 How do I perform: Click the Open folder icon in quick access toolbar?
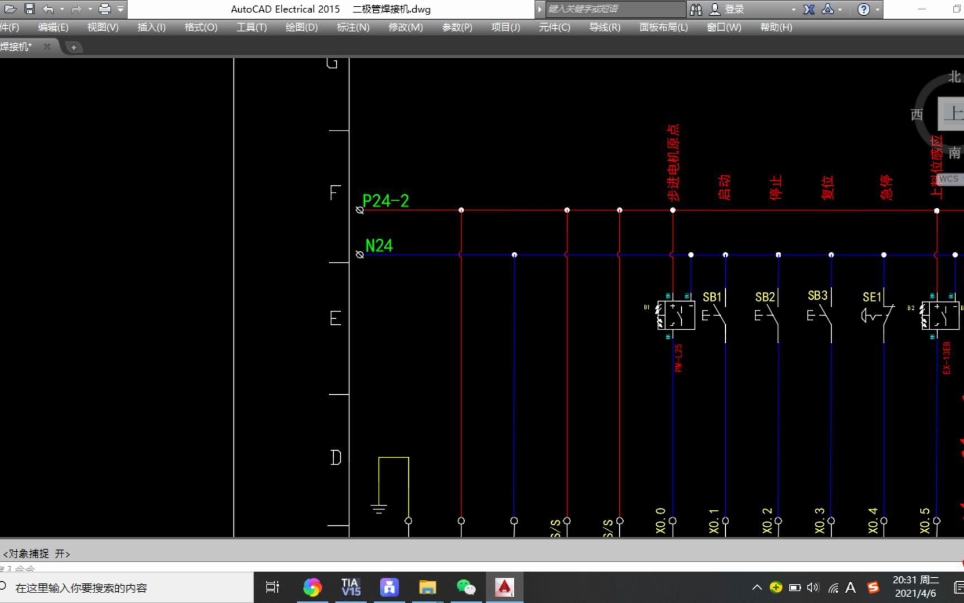[11, 9]
